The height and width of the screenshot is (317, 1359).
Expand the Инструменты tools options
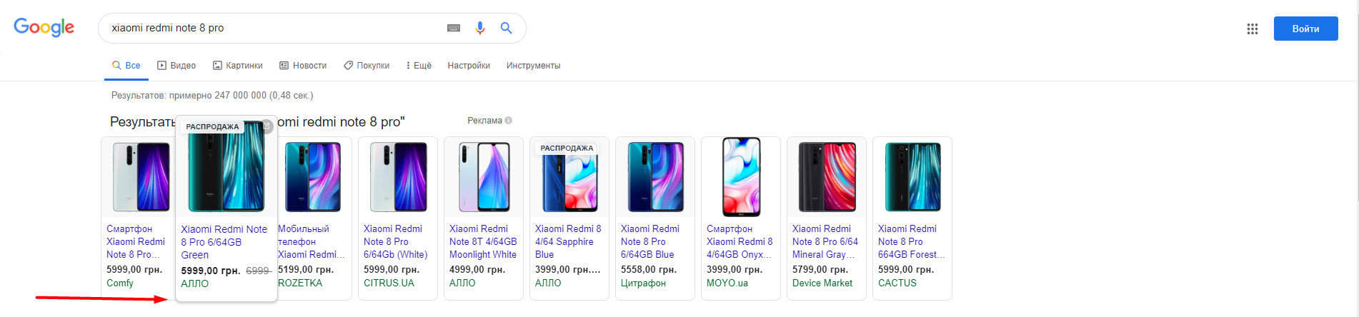533,66
